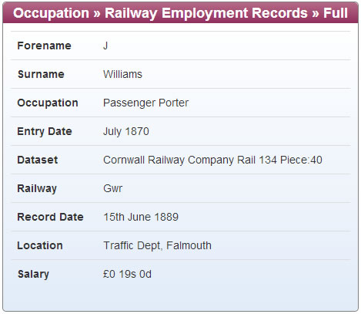Click the Gwr railway value
Viewport: 361px width, 314px height.
pos(113,188)
